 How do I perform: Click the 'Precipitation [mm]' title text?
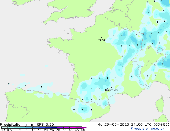17,125
